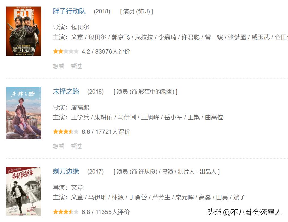Click the 剃刀边缘 poster thumbnail
Viewport: 288px width, 222px height.
24,191
